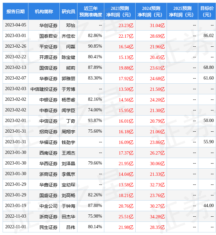The image size is (216, 235).
Task: Click the 机构简称 column header
Action: click(44, 11)
